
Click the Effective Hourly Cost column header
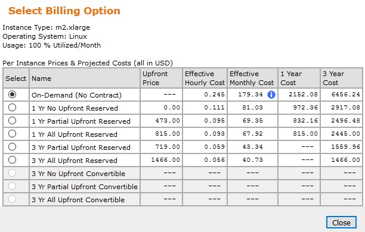205,78
